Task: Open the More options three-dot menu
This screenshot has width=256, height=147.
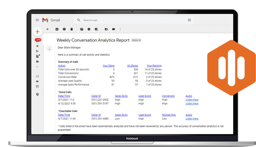Action: point(120,29)
